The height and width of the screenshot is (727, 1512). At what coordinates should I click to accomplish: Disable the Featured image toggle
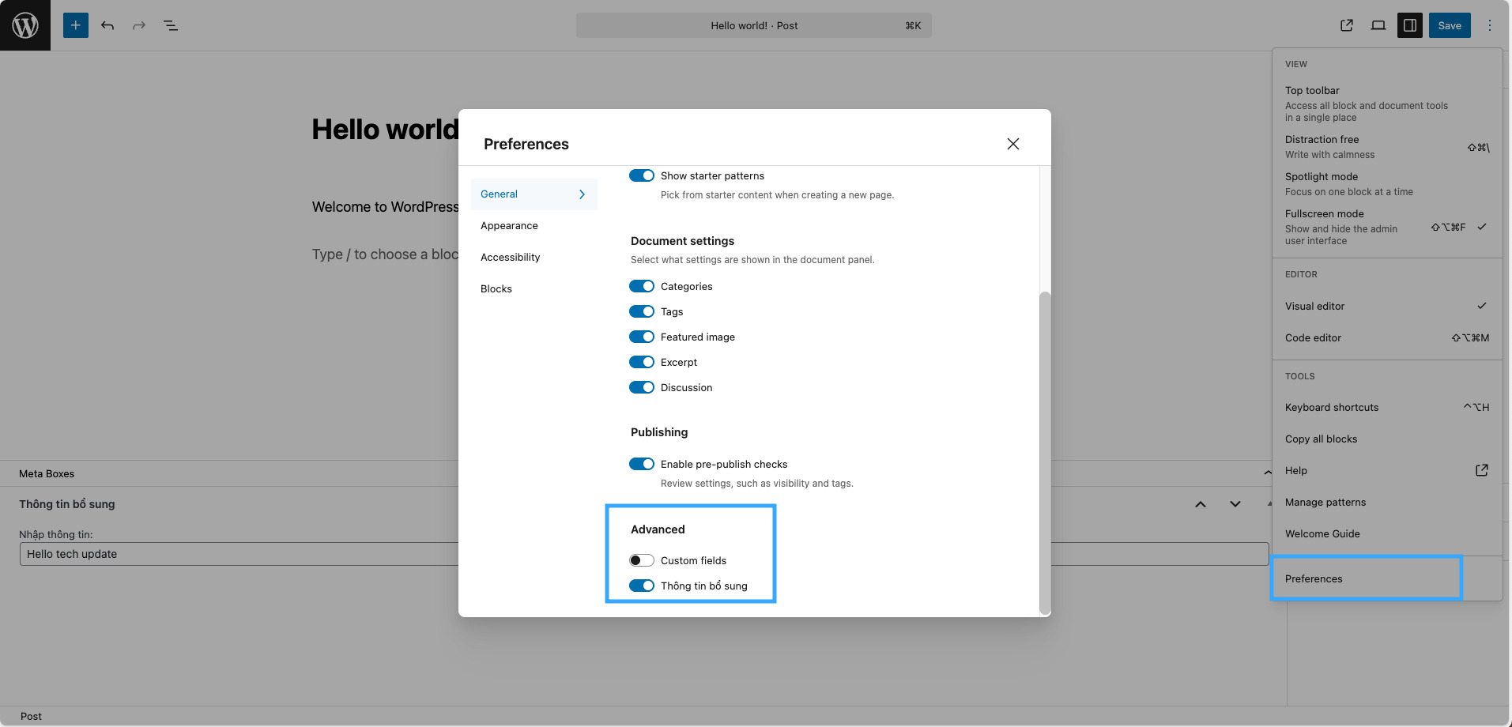(642, 337)
